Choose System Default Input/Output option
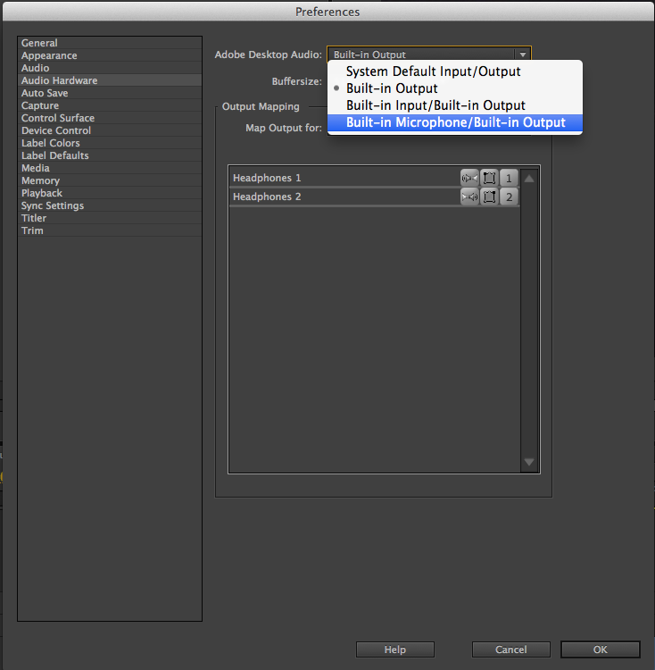The width and height of the screenshot is (655, 670). coord(455,71)
